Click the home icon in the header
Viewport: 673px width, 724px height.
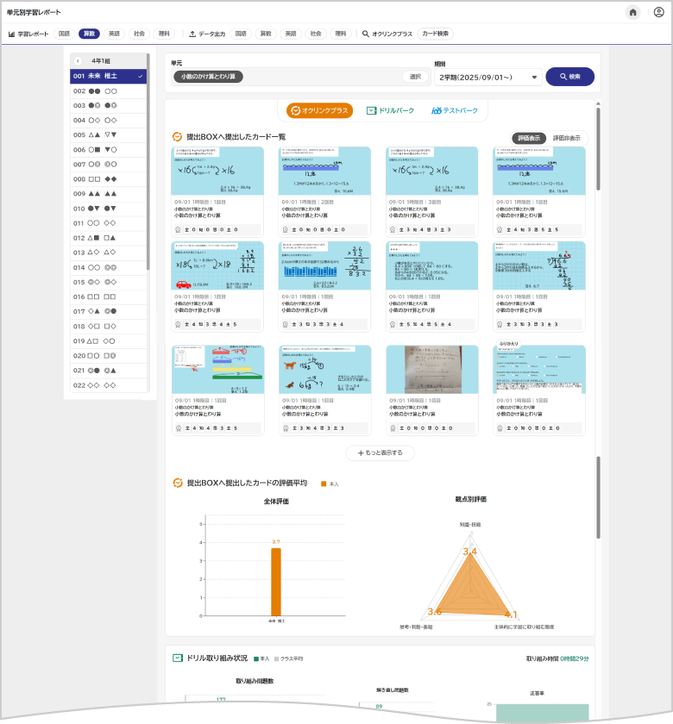633,12
